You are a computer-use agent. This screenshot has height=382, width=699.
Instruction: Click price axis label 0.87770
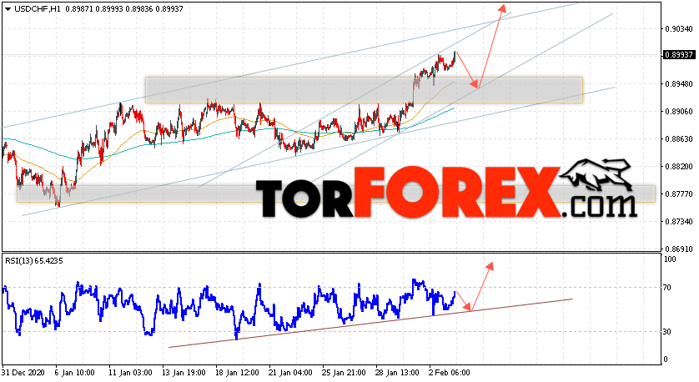(678, 194)
